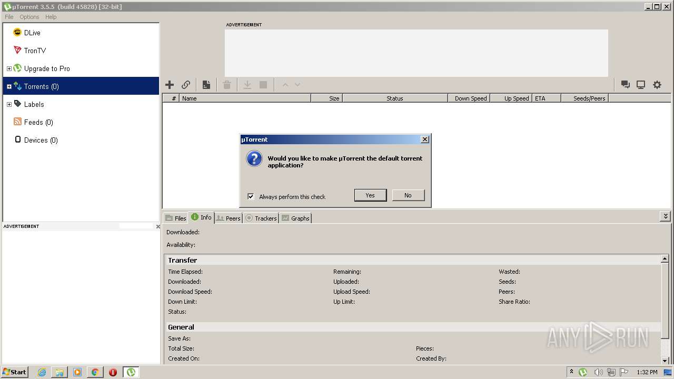This screenshot has width=674, height=379.
Task: Uncheck Always perform this check
Action: coord(251,196)
